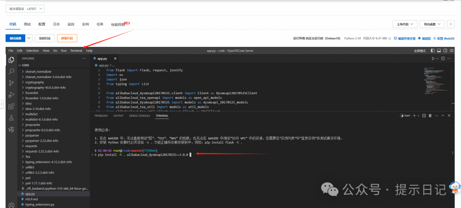Open the Testing flask icon view
Viewport: 461px width, 208px height.
(12, 118)
